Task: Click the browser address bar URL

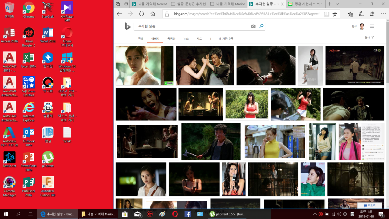Action: click(x=247, y=14)
